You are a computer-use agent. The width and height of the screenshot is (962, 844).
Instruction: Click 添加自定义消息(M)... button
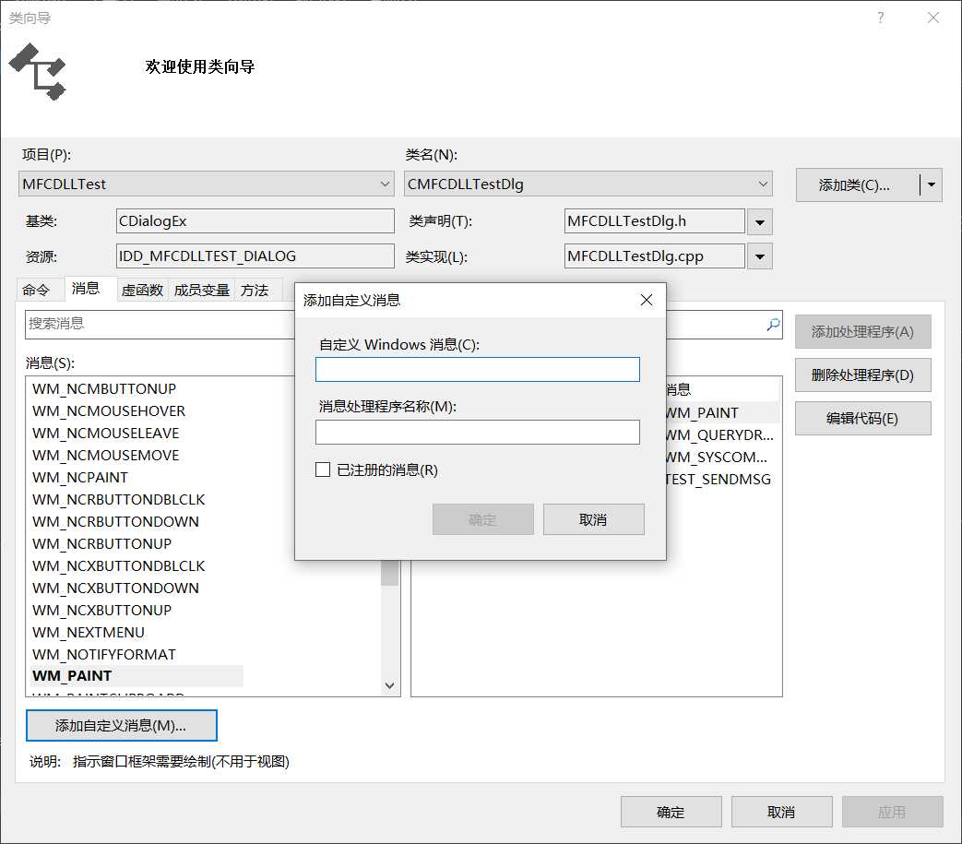[x=122, y=726]
